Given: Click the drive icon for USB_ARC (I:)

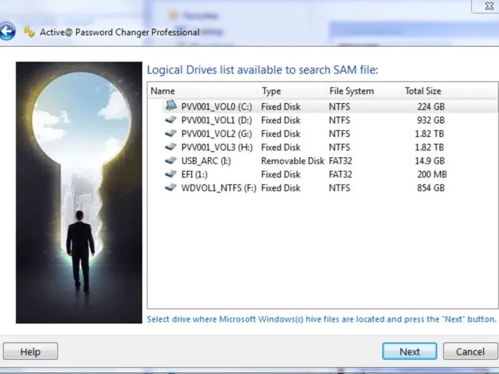Looking at the screenshot, I should pyautogui.click(x=171, y=161).
